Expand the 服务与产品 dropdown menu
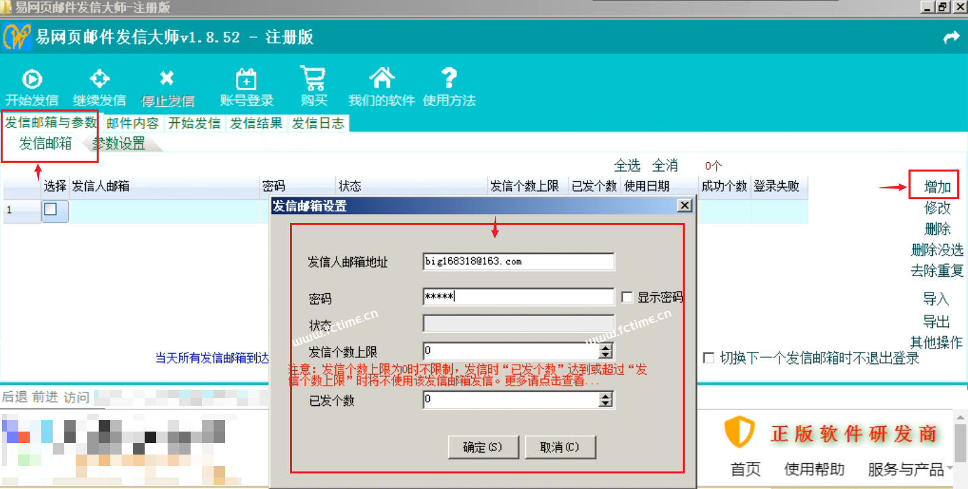This screenshot has height=489, width=968. point(910,469)
